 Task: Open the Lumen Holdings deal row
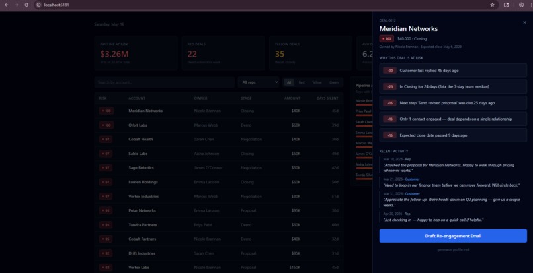219,182
